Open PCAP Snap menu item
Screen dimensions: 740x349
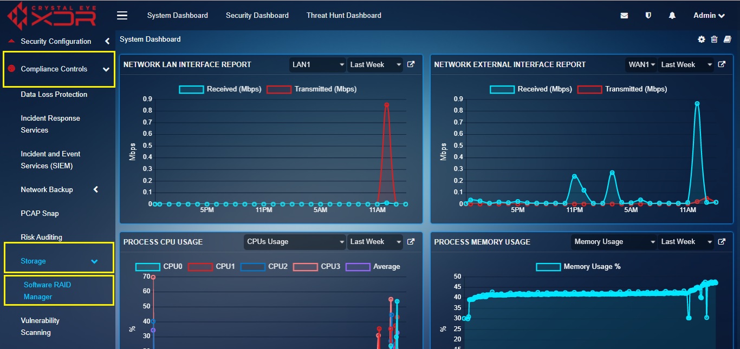pyautogui.click(x=40, y=213)
